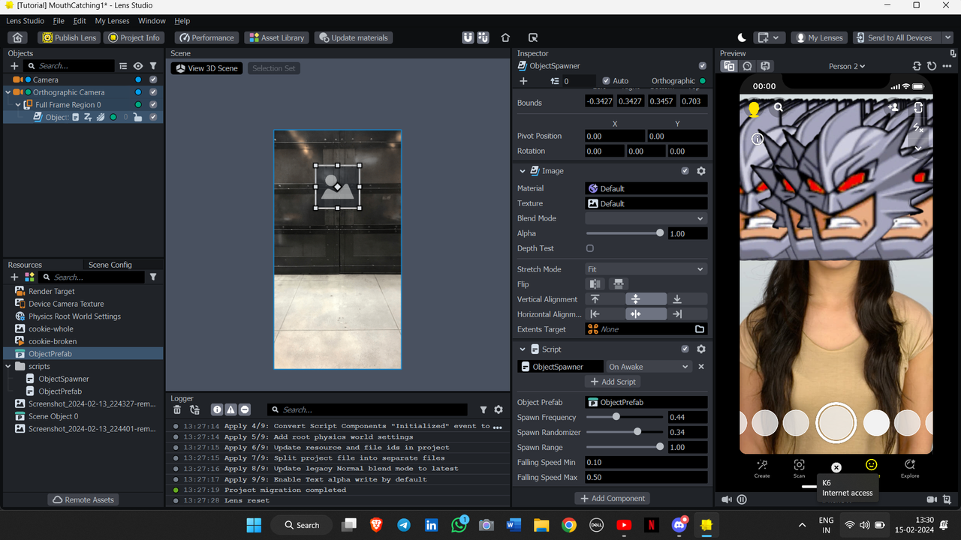The image size is (961, 540).
Task: Add new resource in Resources panel
Action: point(14,277)
